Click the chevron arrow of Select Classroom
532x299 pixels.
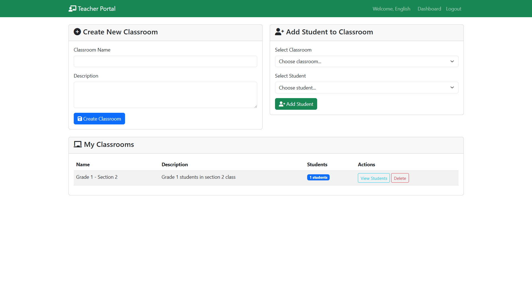452,62
